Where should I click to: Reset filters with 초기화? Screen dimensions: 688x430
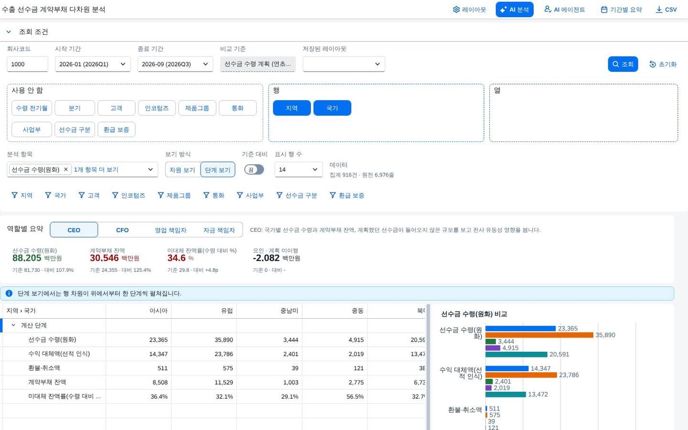[x=663, y=64]
